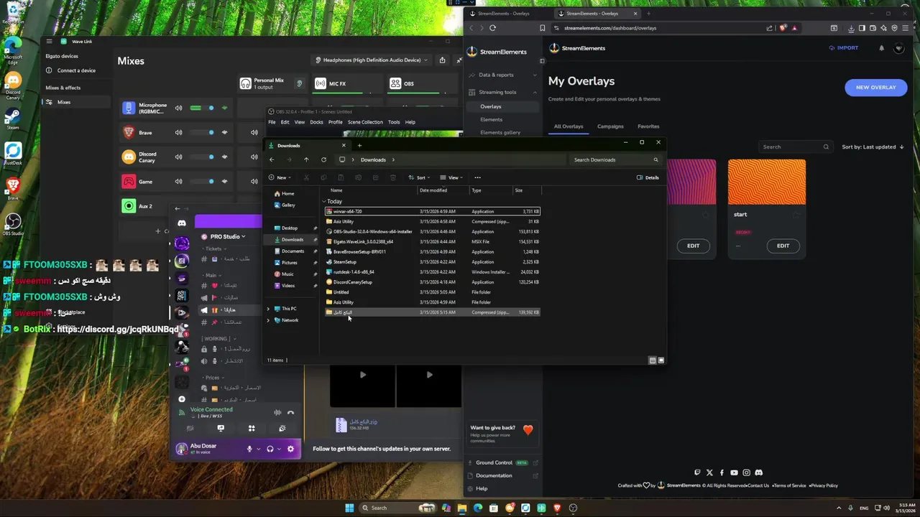Open Headphones output device dropdown in Wave Link
This screenshot has width=920, height=517.
click(x=372, y=60)
